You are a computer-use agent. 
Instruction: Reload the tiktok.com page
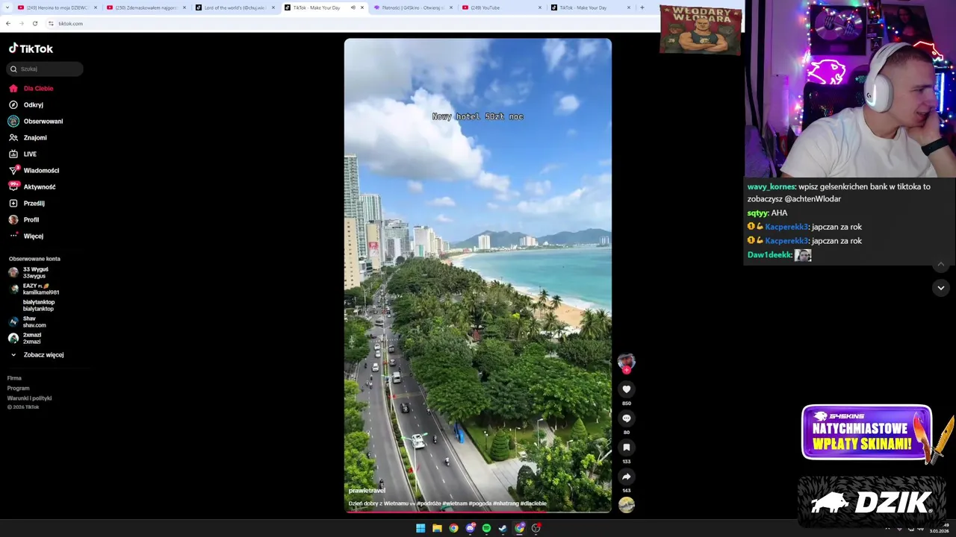(x=35, y=23)
